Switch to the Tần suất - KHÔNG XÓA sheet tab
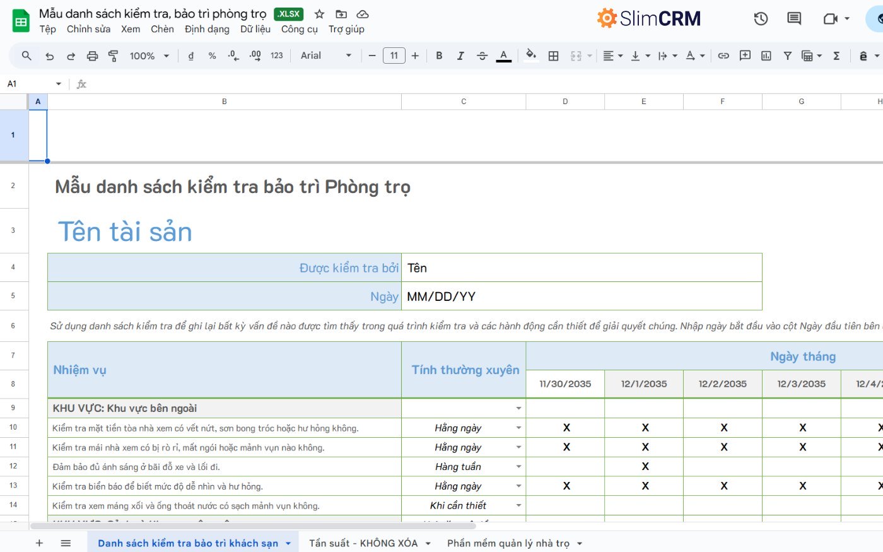The image size is (883, 552). pos(363,543)
